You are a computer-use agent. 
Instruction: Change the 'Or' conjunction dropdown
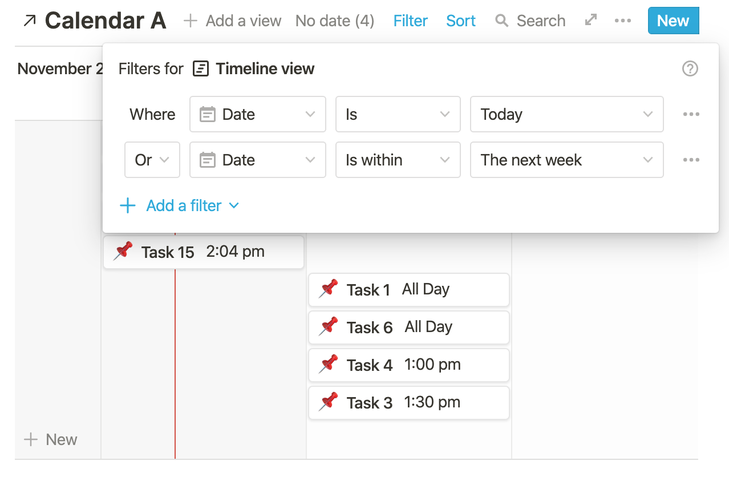pyautogui.click(x=152, y=160)
